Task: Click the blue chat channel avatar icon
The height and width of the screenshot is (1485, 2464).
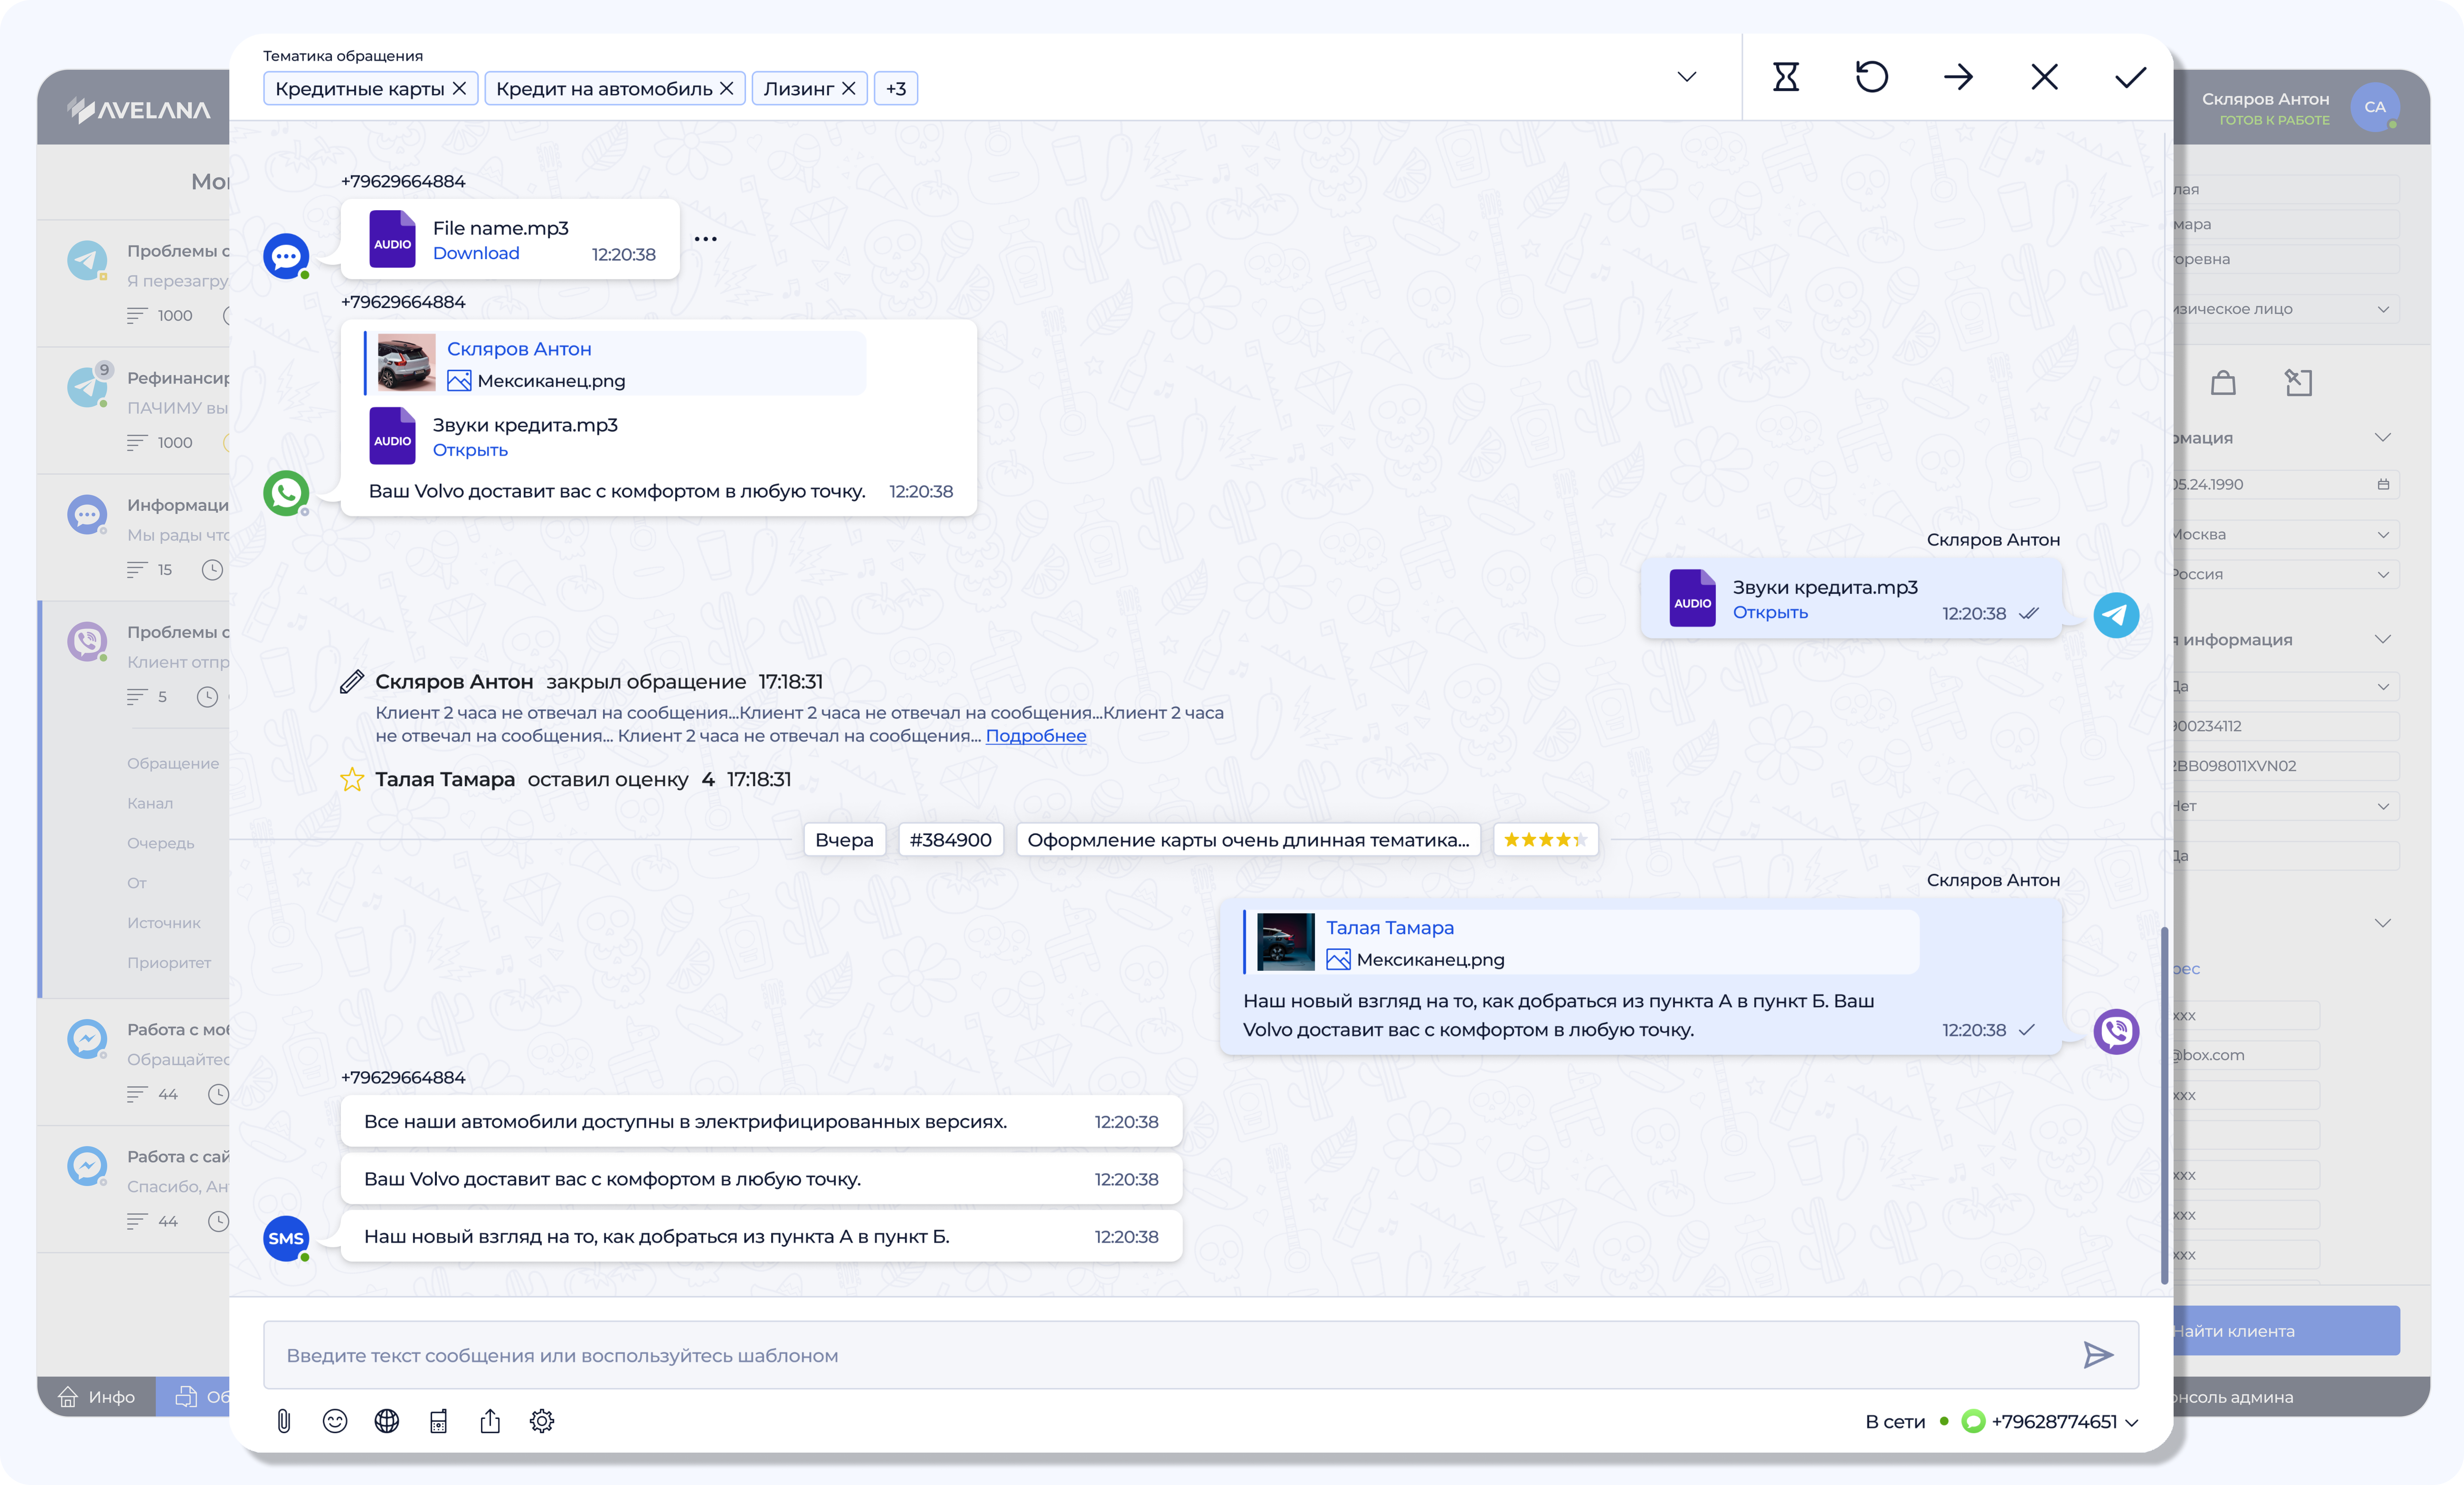Action: pos(286,257)
